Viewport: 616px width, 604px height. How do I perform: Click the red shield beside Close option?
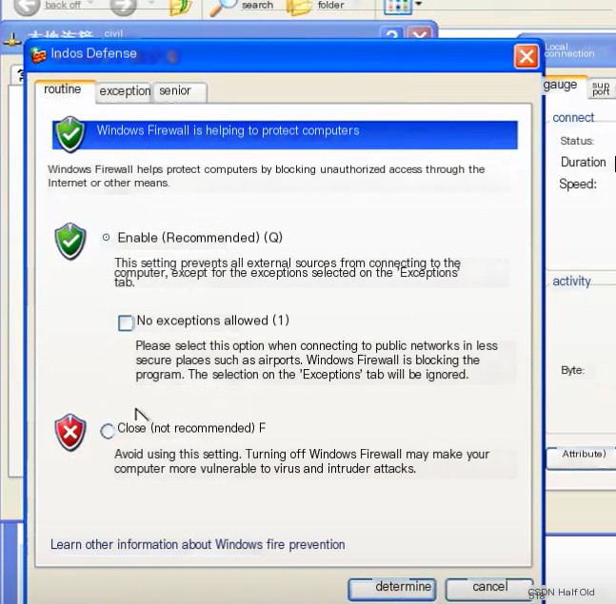point(70,432)
